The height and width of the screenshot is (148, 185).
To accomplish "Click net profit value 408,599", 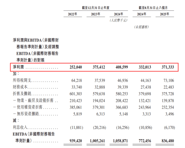I will tap(122, 67).
